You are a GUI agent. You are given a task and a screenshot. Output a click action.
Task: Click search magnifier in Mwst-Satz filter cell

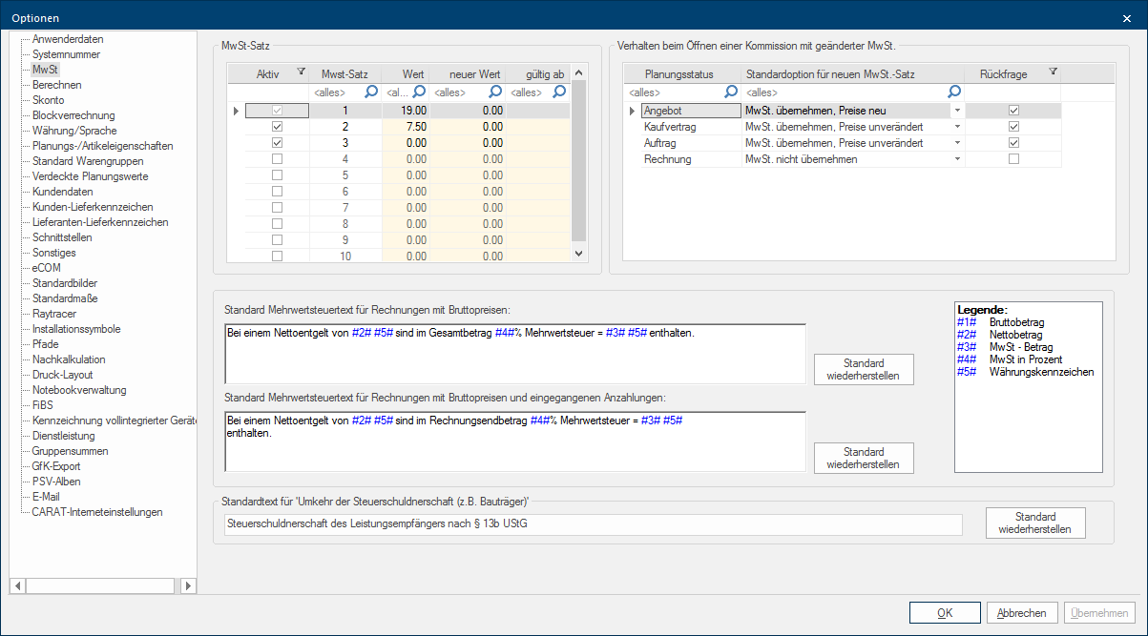(x=369, y=92)
